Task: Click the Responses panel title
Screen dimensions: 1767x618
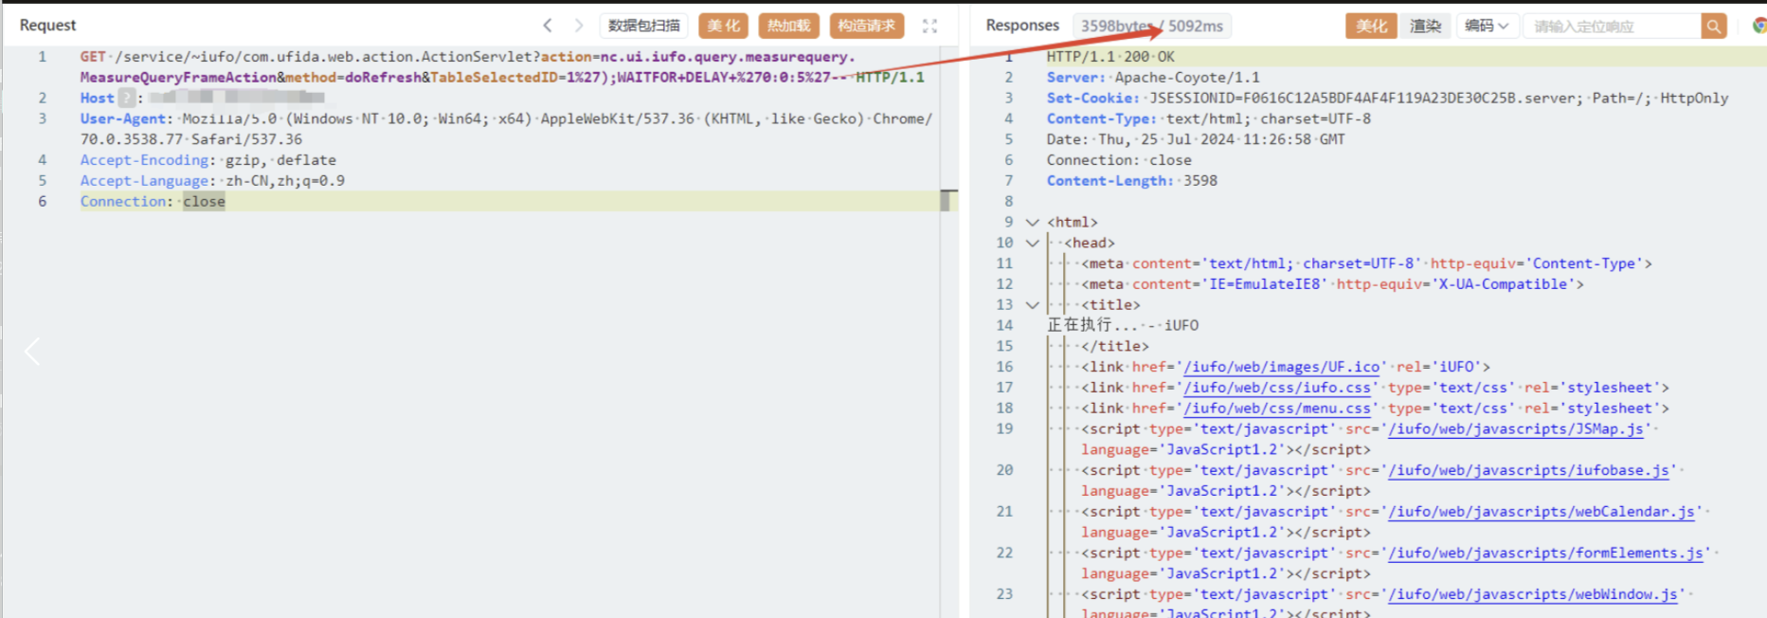Action: [1022, 26]
